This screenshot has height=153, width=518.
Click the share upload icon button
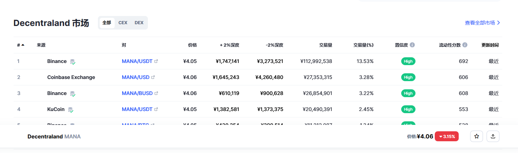[x=493, y=136]
